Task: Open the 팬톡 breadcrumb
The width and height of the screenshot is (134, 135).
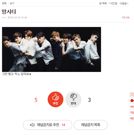Action: [x=4, y=3]
